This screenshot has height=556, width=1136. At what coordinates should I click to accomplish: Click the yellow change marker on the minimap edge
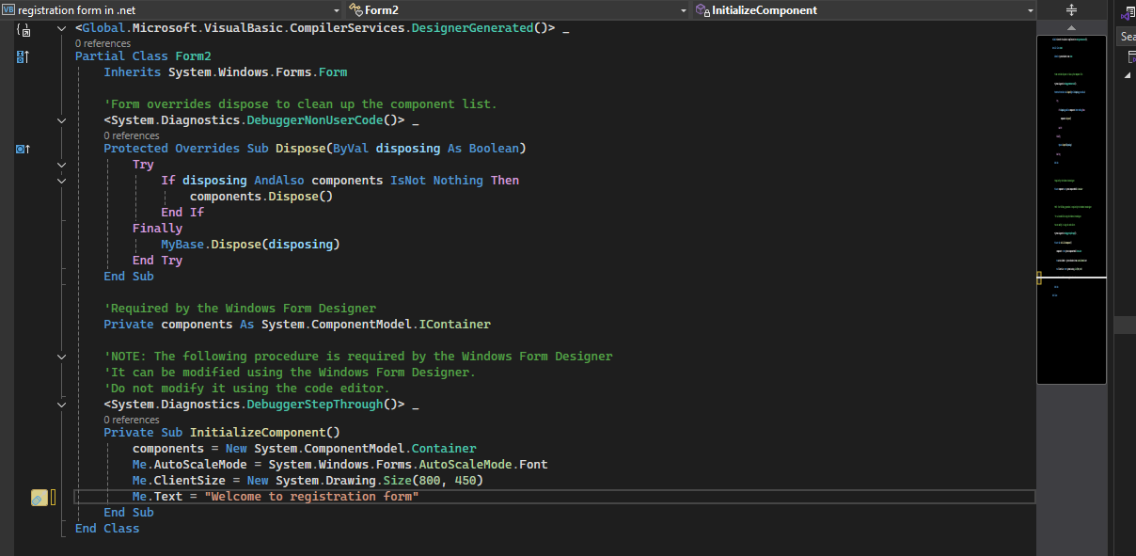(x=1039, y=278)
